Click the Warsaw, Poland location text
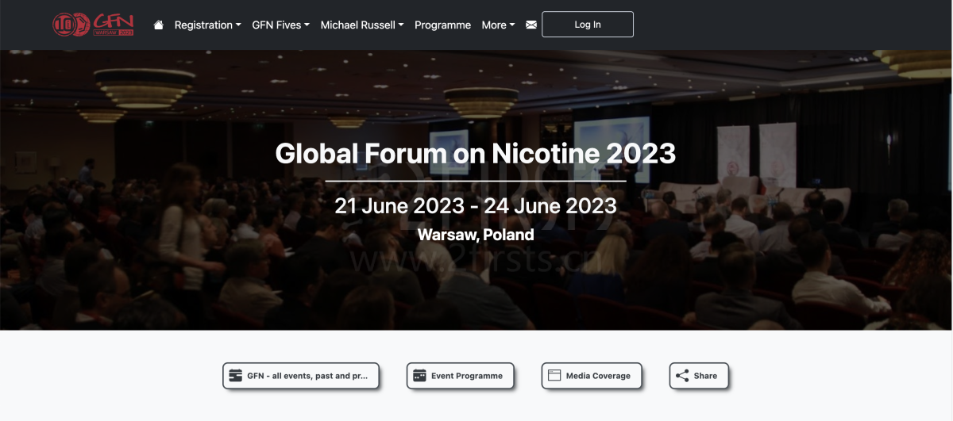The image size is (953, 421). 475,235
